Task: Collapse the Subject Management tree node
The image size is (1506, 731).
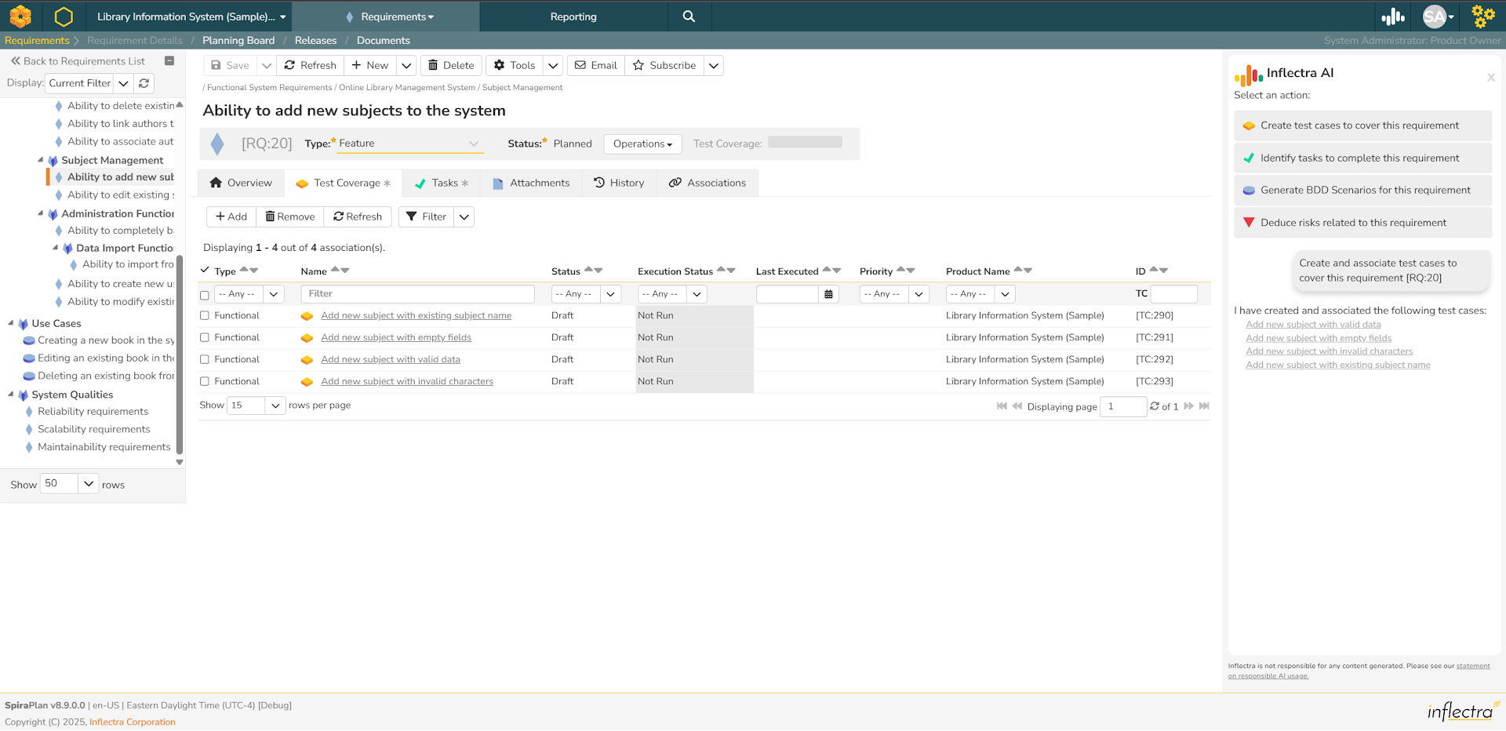Action: tap(41, 160)
